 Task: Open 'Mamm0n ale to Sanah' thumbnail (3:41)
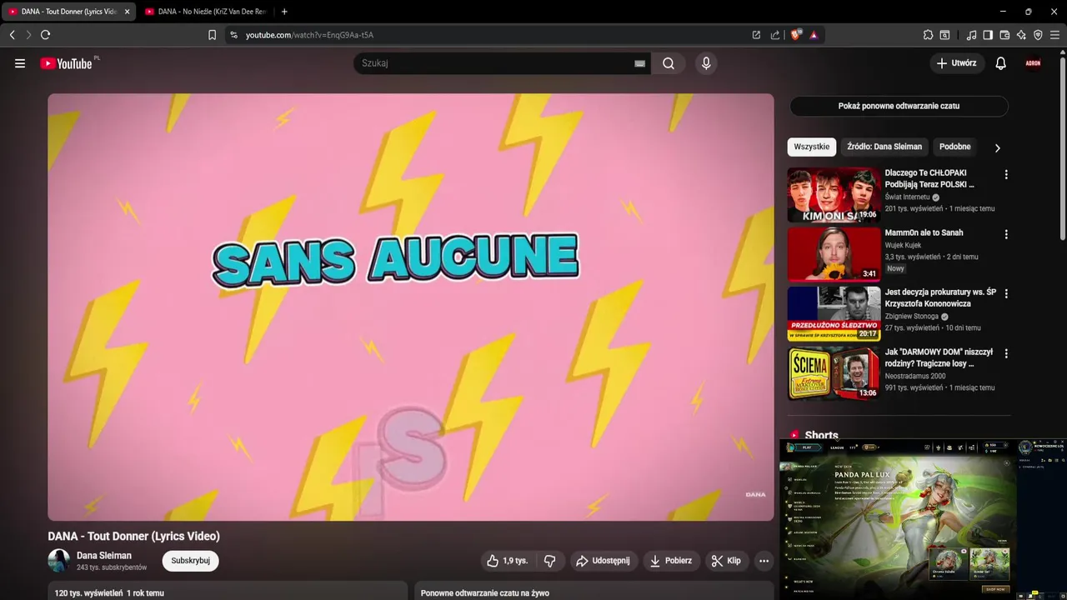[x=834, y=254]
